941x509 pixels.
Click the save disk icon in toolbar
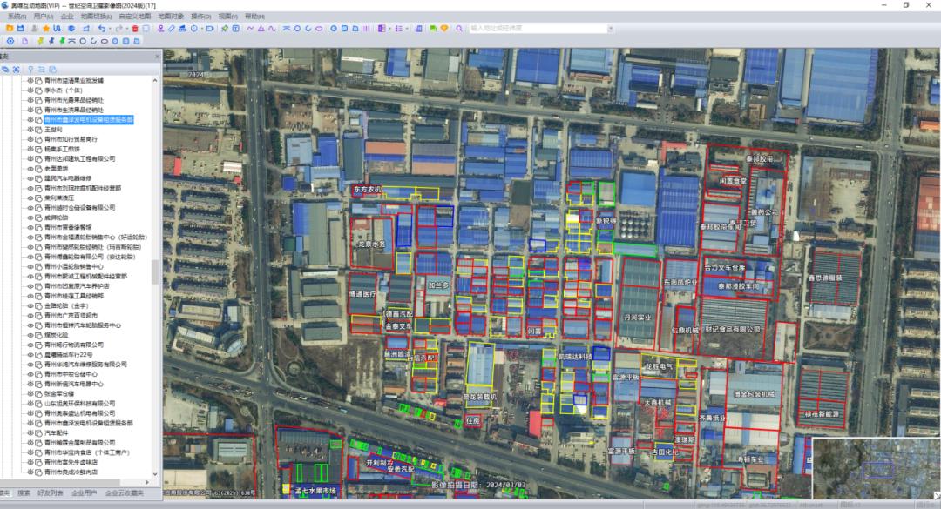click(x=21, y=29)
